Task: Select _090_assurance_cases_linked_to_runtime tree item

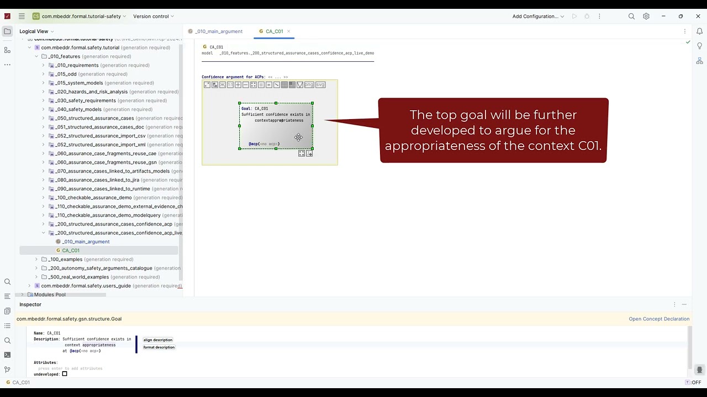Action: pyautogui.click(x=103, y=189)
